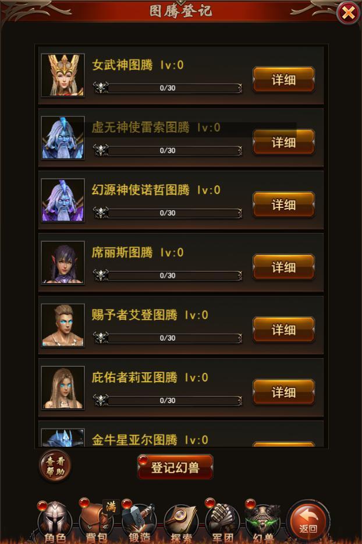362x544 pixels.
Task: Select the 赐予者艾登 portrait thumbnail
Action: pyautogui.click(x=63, y=325)
